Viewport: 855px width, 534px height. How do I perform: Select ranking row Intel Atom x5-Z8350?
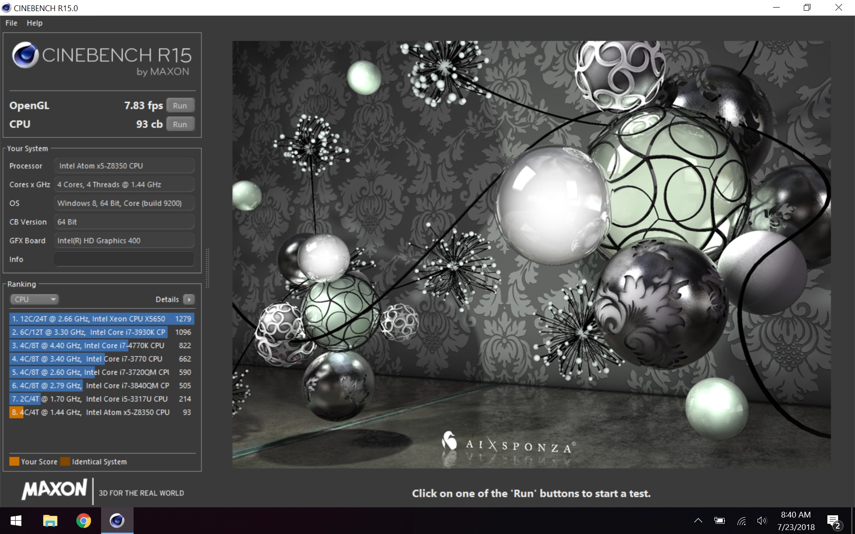pos(102,412)
